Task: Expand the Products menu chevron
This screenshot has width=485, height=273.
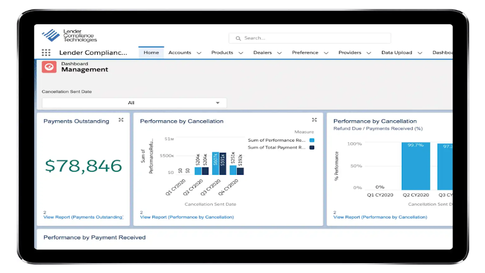Action: pyautogui.click(x=241, y=53)
